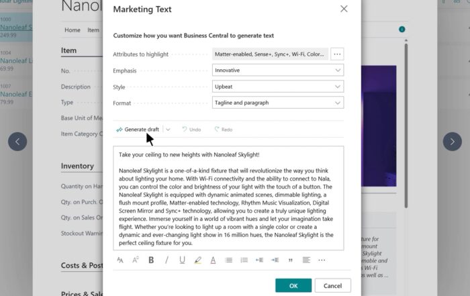Image resolution: width=470 pixels, height=296 pixels.
Task: Click the Undo button
Action: (191, 130)
